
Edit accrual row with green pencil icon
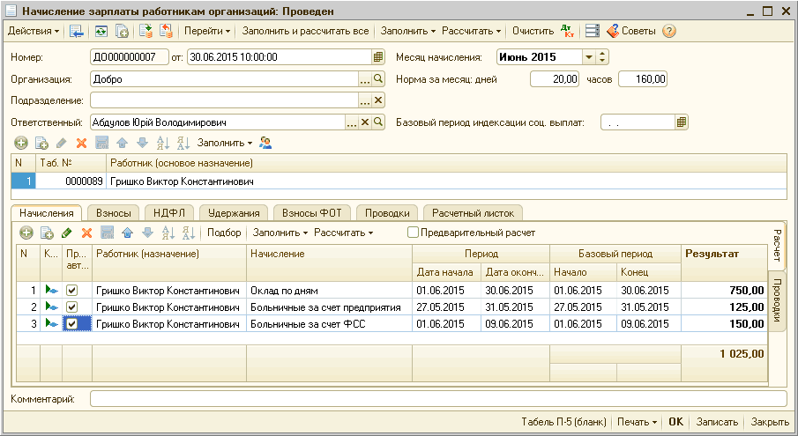67,233
